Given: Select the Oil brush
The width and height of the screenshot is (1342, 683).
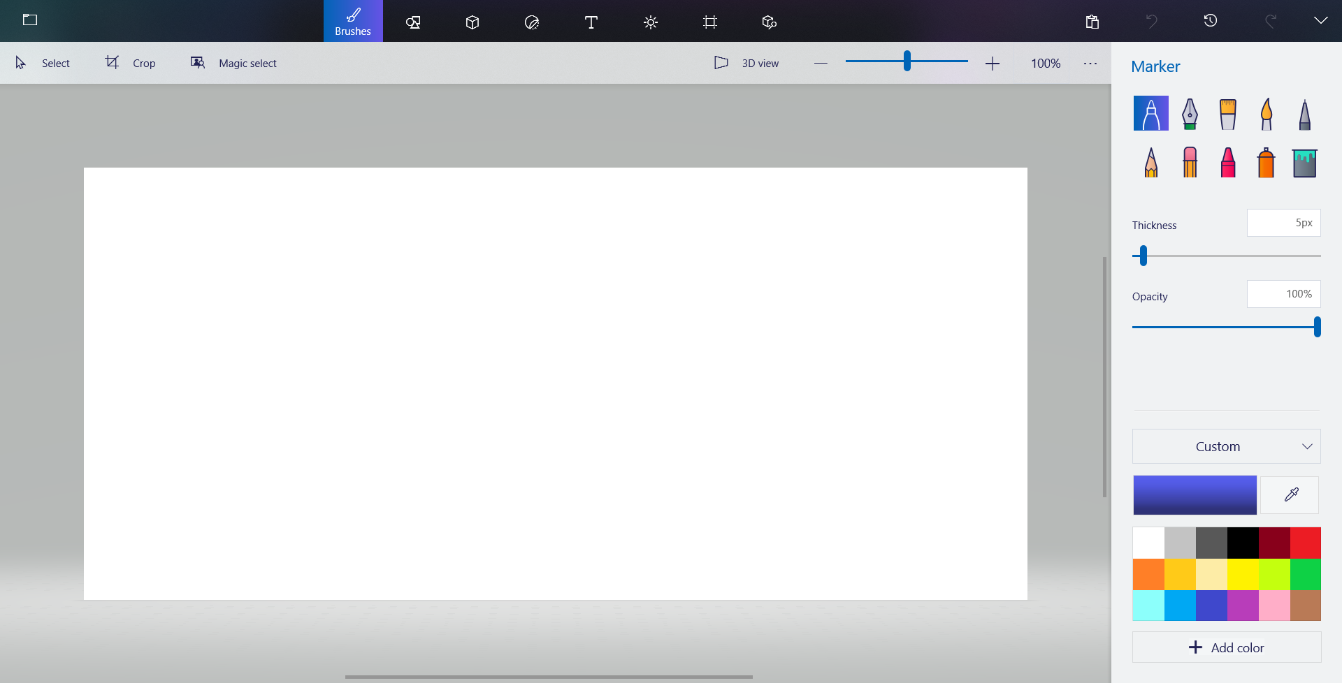Looking at the screenshot, I should [1228, 114].
